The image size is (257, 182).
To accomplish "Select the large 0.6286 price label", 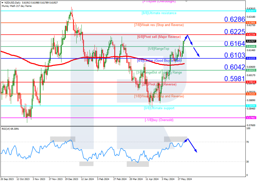I will (x=234, y=19).
